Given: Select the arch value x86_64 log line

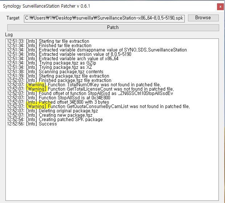Looking at the screenshot, I should coord(63,58).
